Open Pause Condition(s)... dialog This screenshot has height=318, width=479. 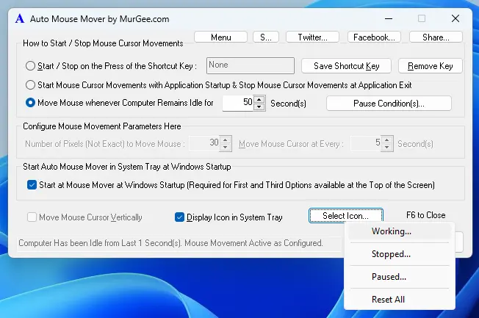[389, 104]
